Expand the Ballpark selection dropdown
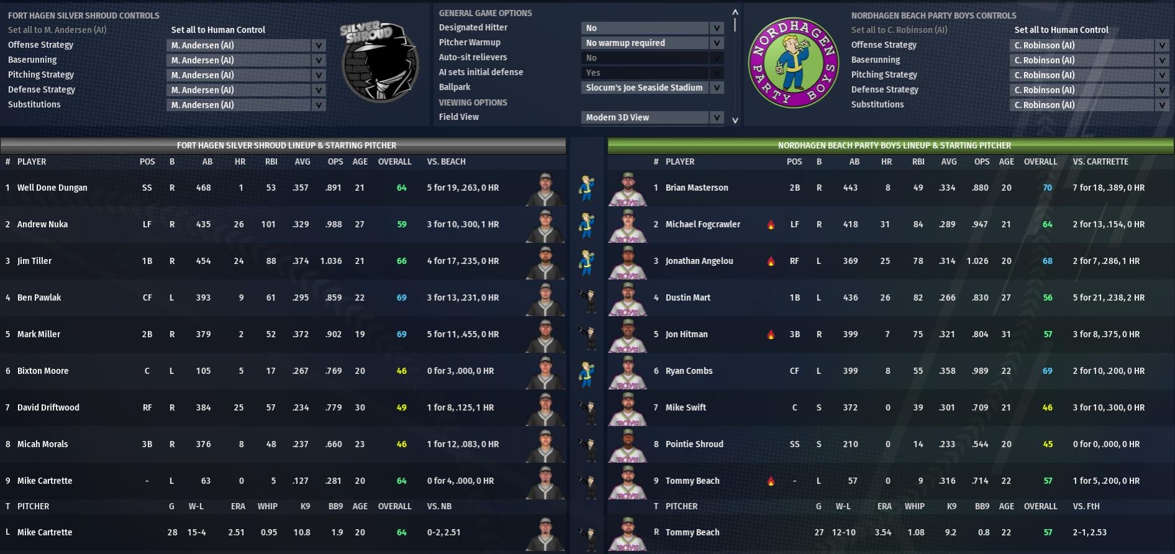Image resolution: width=1175 pixels, height=554 pixels. pyautogui.click(x=652, y=88)
